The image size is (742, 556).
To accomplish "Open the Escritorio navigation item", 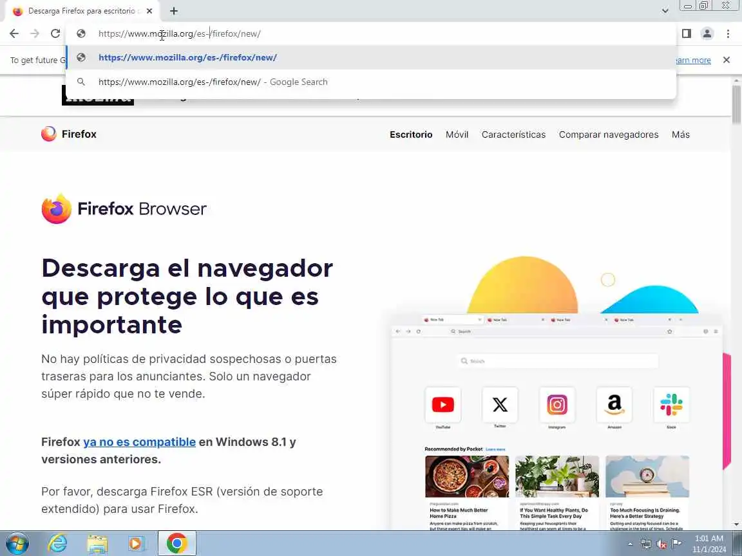I will click(x=411, y=134).
